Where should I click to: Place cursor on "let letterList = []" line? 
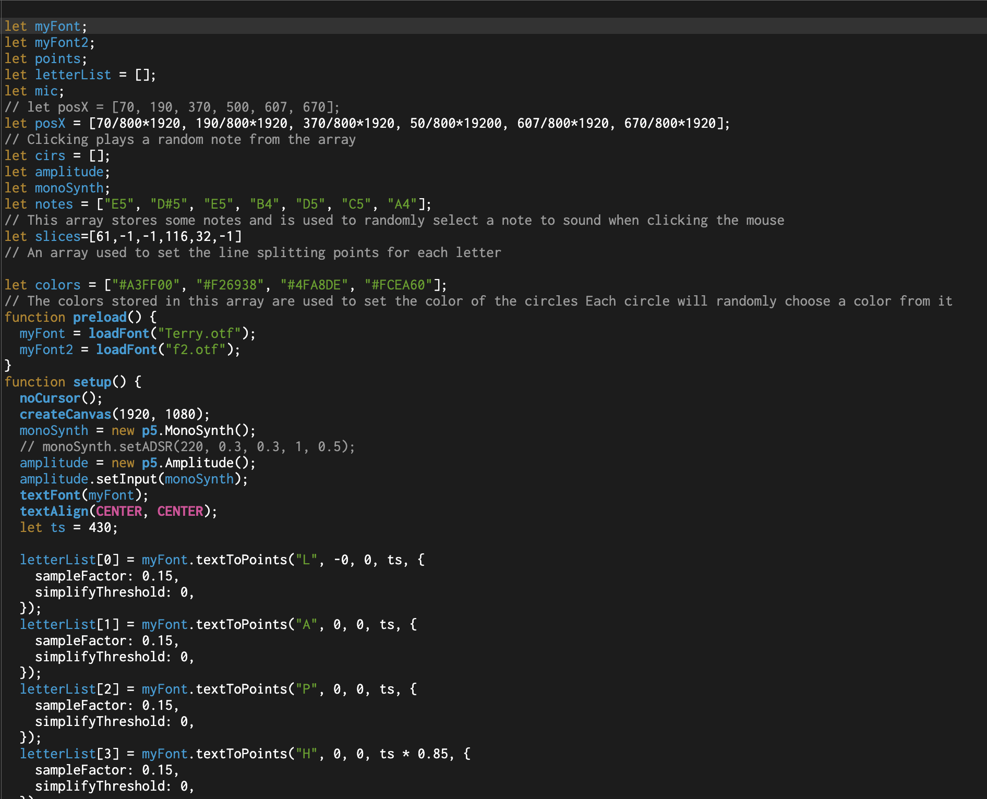[x=80, y=75]
